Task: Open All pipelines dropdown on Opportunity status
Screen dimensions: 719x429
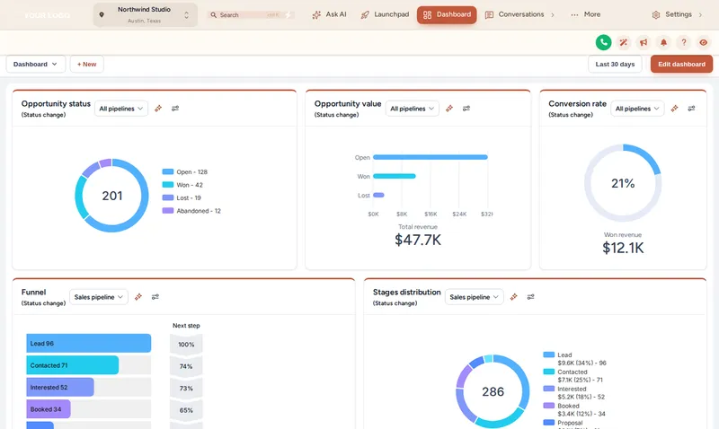Action: (121, 109)
